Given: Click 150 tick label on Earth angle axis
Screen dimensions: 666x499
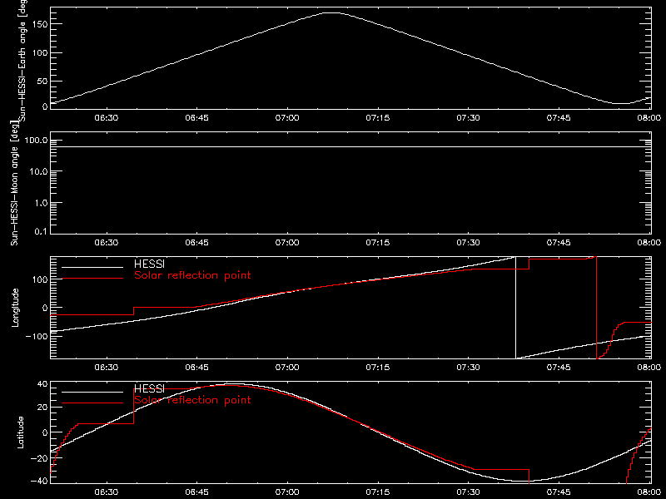Looking at the screenshot, I should (x=40, y=24).
